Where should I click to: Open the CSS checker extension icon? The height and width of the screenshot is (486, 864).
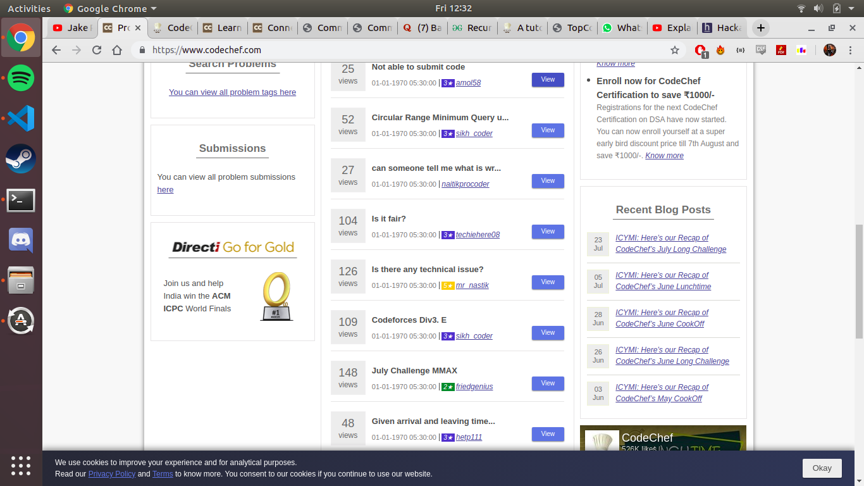click(761, 50)
